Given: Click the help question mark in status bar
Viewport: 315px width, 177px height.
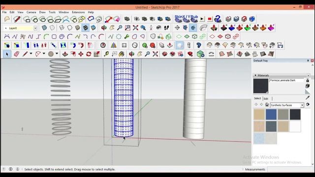Looking at the screenshot, I should point(3,169).
